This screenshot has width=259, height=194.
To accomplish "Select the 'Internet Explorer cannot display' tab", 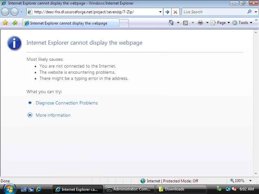I will 71,23.
